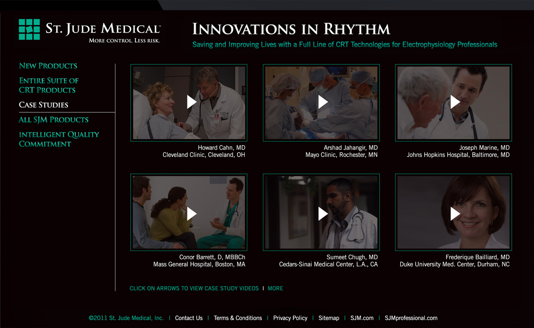This screenshot has width=534, height=328.
Task: Click the Conor Barrett, D, MBBCh name
Action: [x=212, y=257]
